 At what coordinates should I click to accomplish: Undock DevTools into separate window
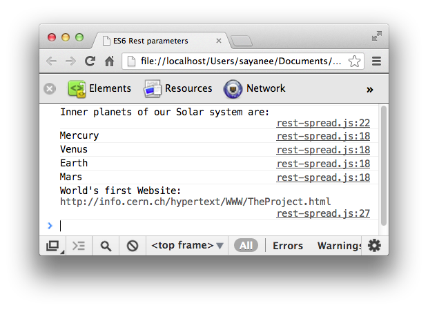tap(52, 246)
